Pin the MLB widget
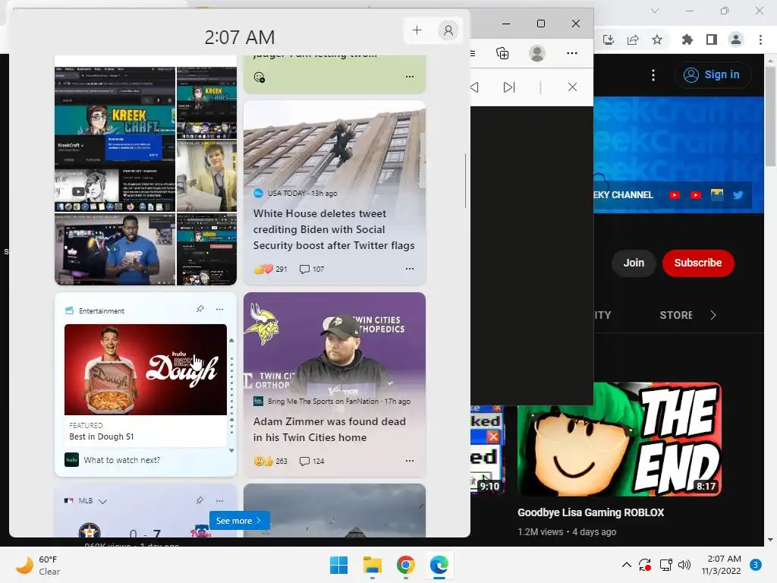The image size is (777, 583). pyautogui.click(x=200, y=501)
